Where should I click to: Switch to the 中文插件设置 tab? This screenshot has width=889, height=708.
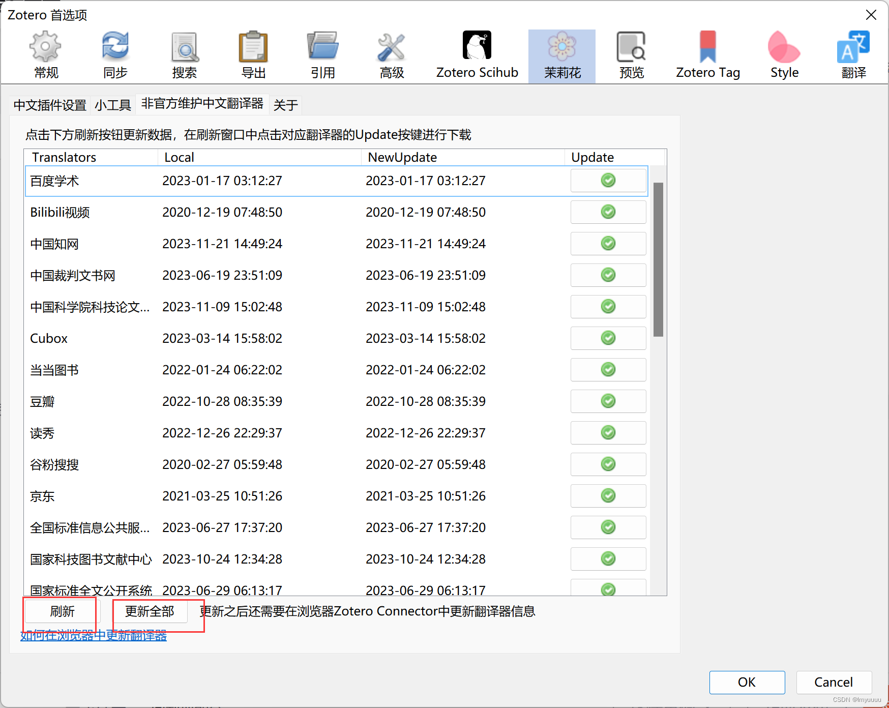[x=50, y=105]
